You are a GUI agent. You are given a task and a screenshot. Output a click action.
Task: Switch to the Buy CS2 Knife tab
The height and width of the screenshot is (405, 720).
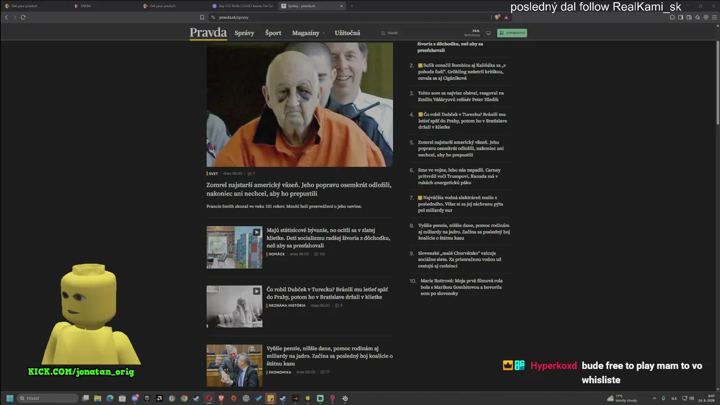[242, 6]
